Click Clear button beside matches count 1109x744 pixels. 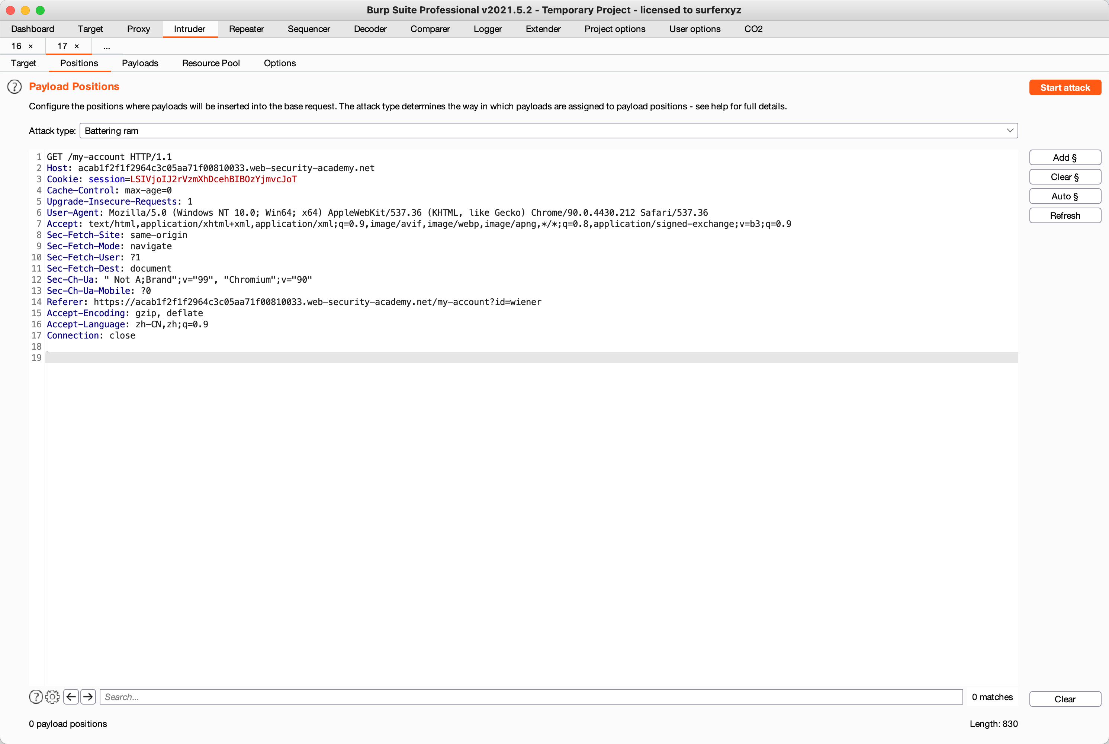[x=1064, y=699]
